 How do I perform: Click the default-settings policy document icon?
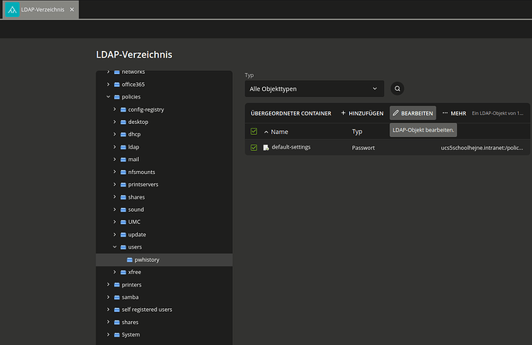click(266, 147)
